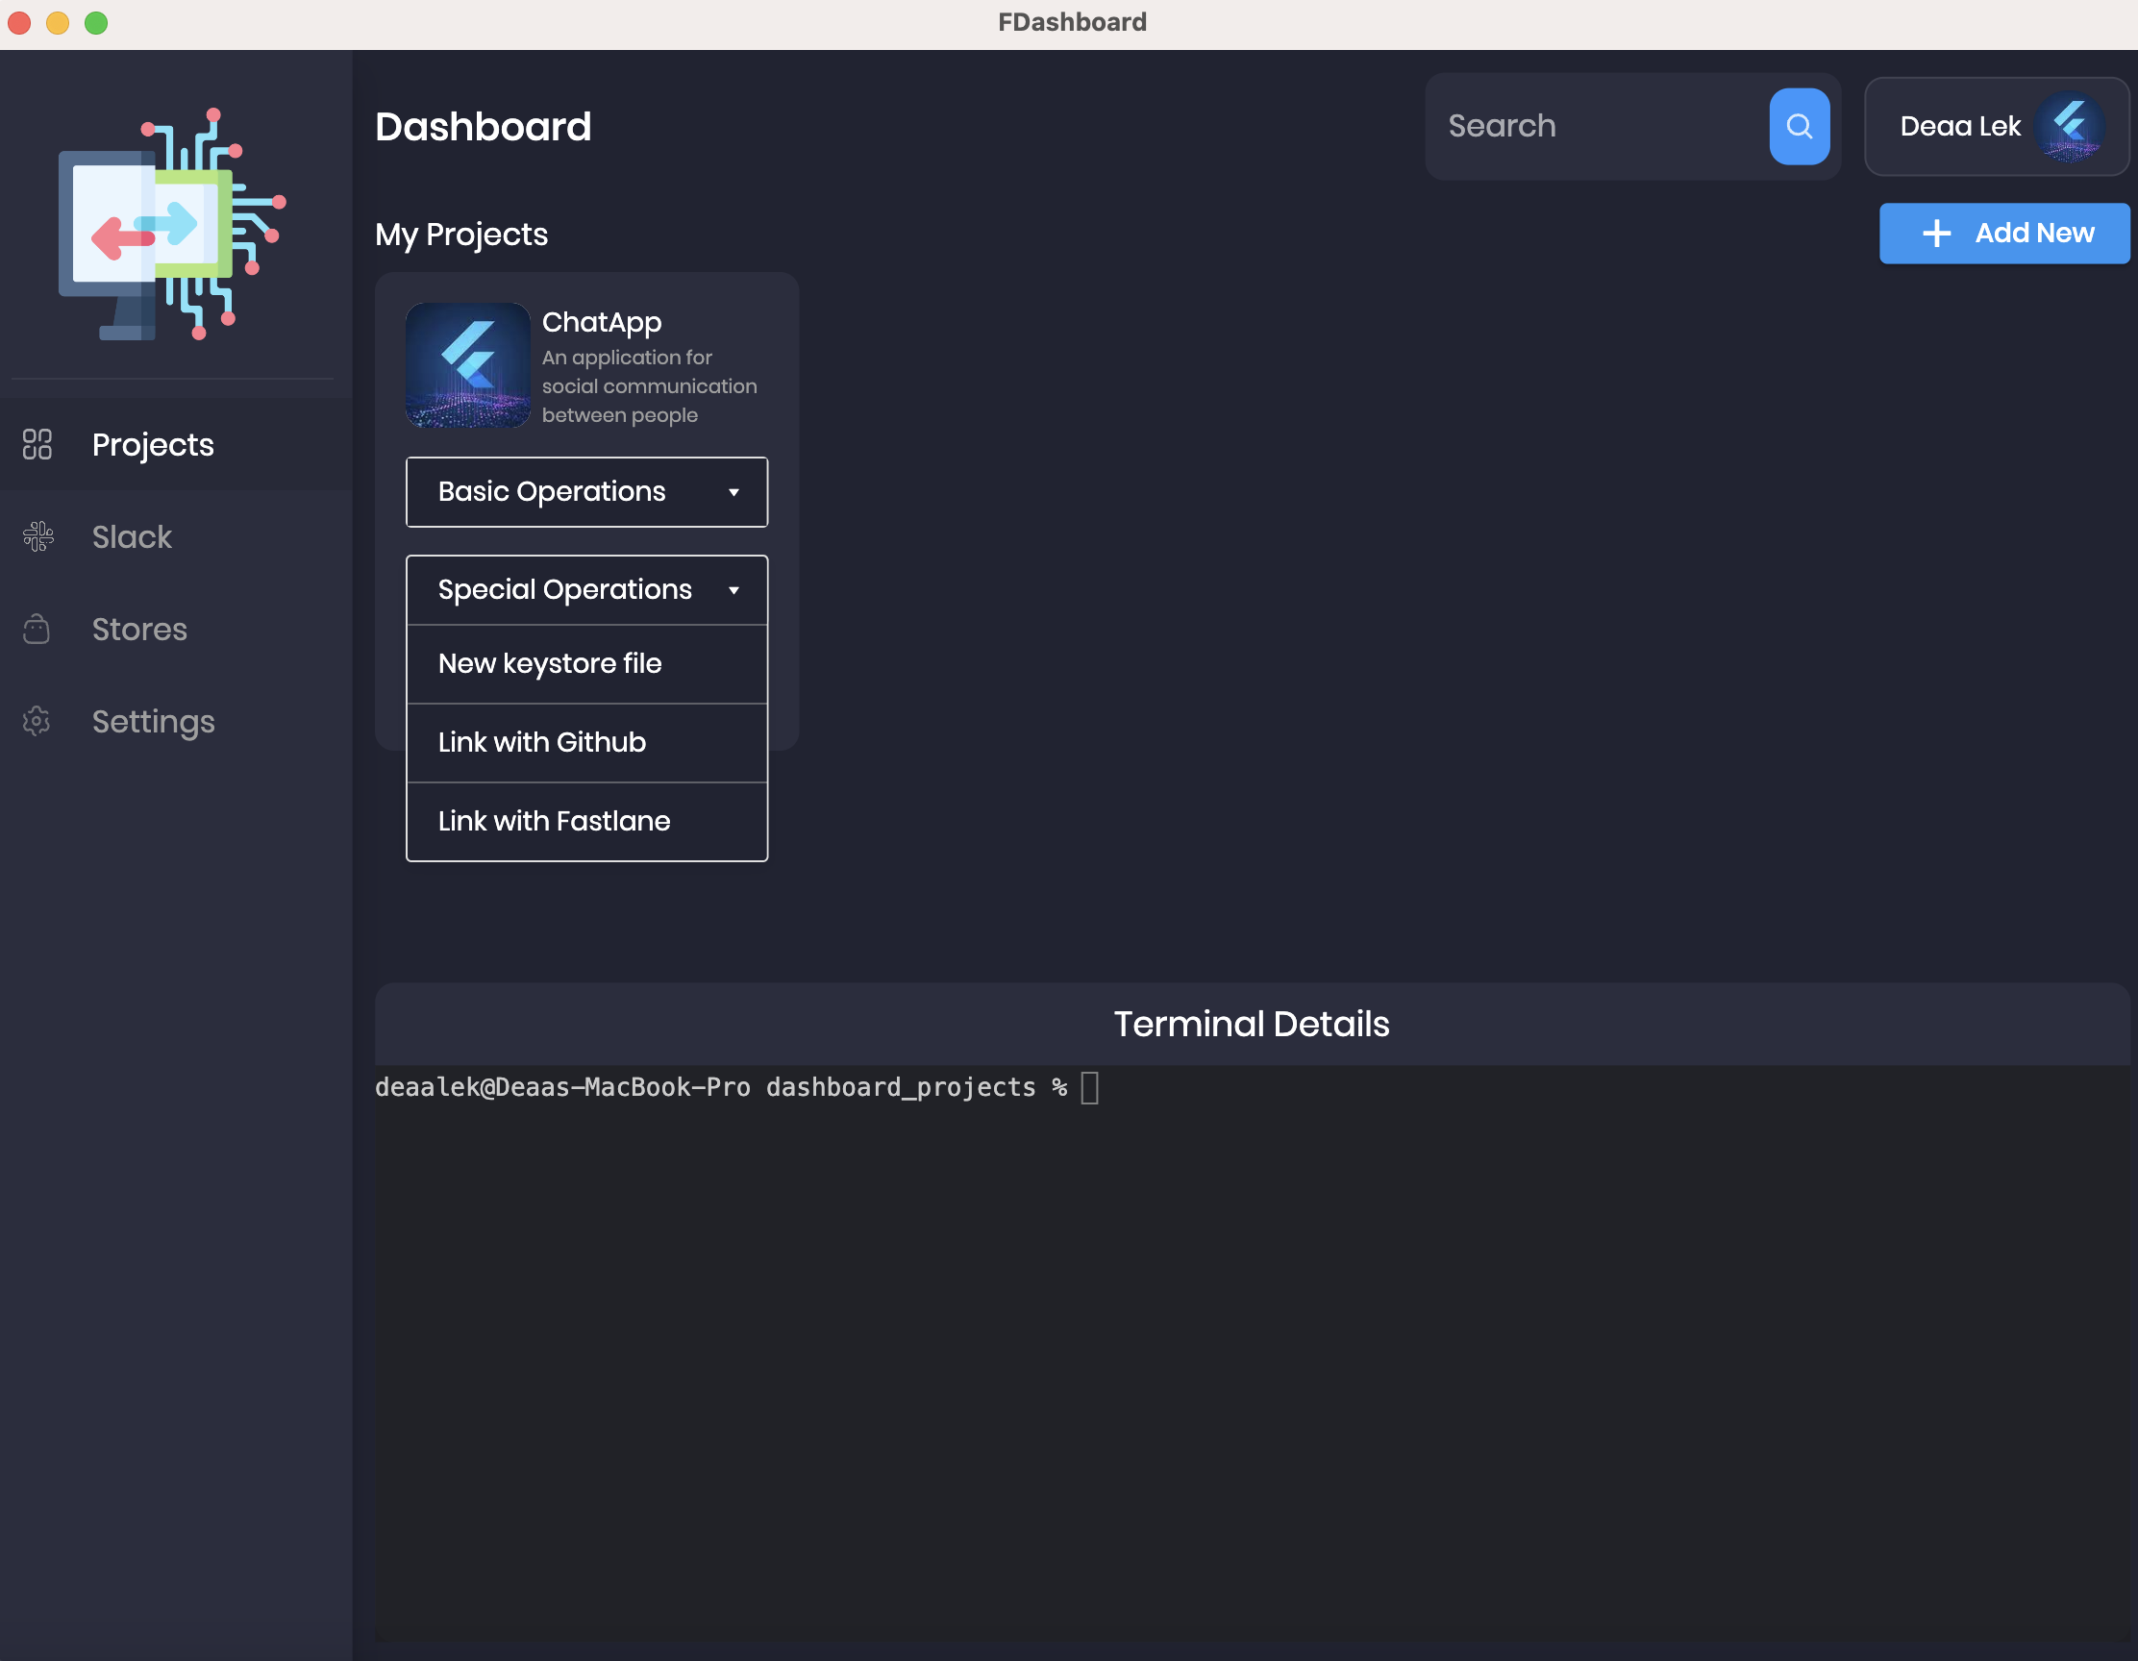Click the Slack logo icon in sidebar
The image size is (2138, 1661).
[x=38, y=536]
